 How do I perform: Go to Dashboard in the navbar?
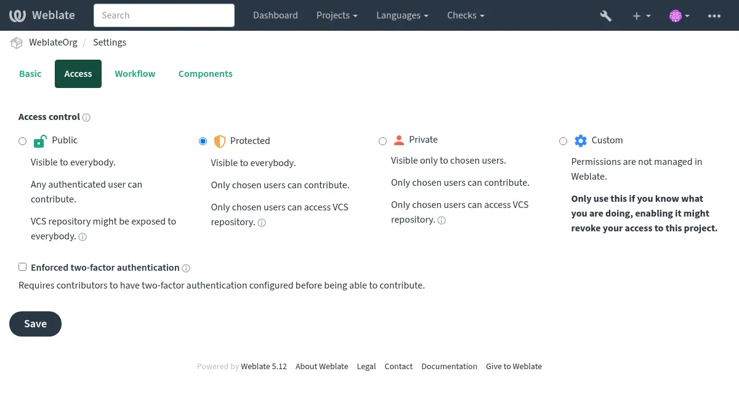point(275,15)
